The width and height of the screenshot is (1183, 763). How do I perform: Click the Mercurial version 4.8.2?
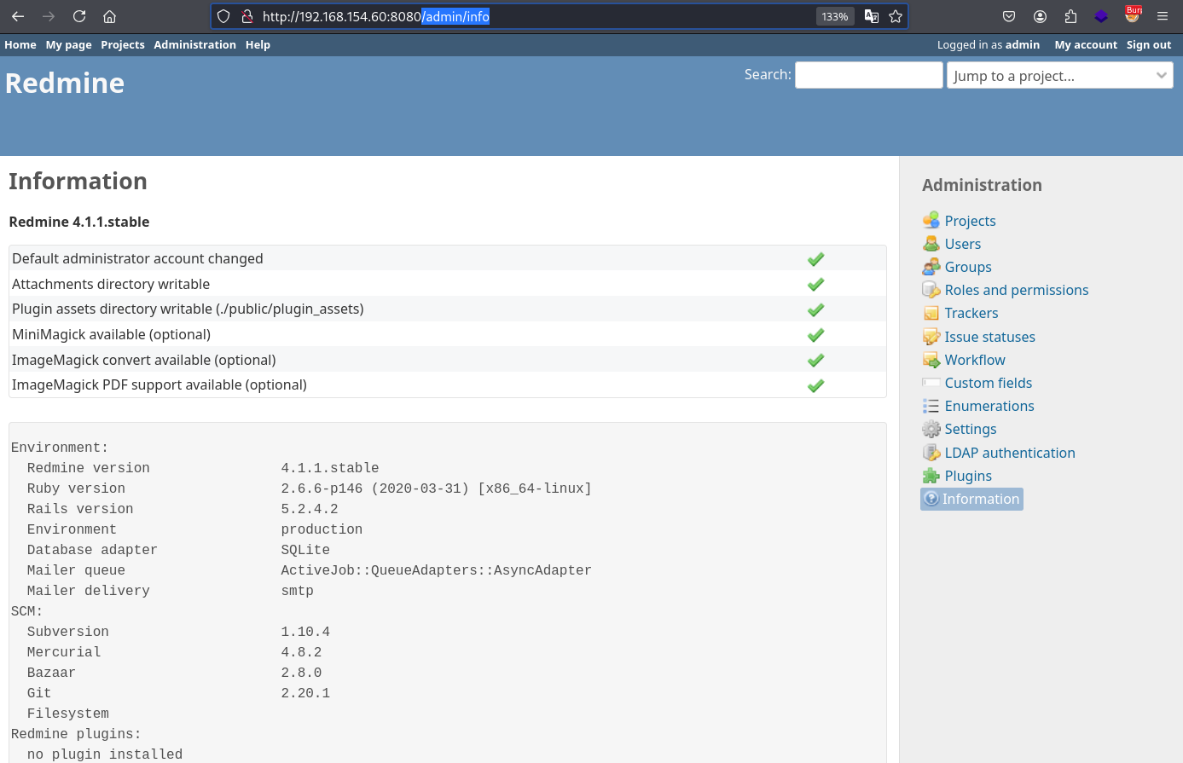click(x=301, y=652)
